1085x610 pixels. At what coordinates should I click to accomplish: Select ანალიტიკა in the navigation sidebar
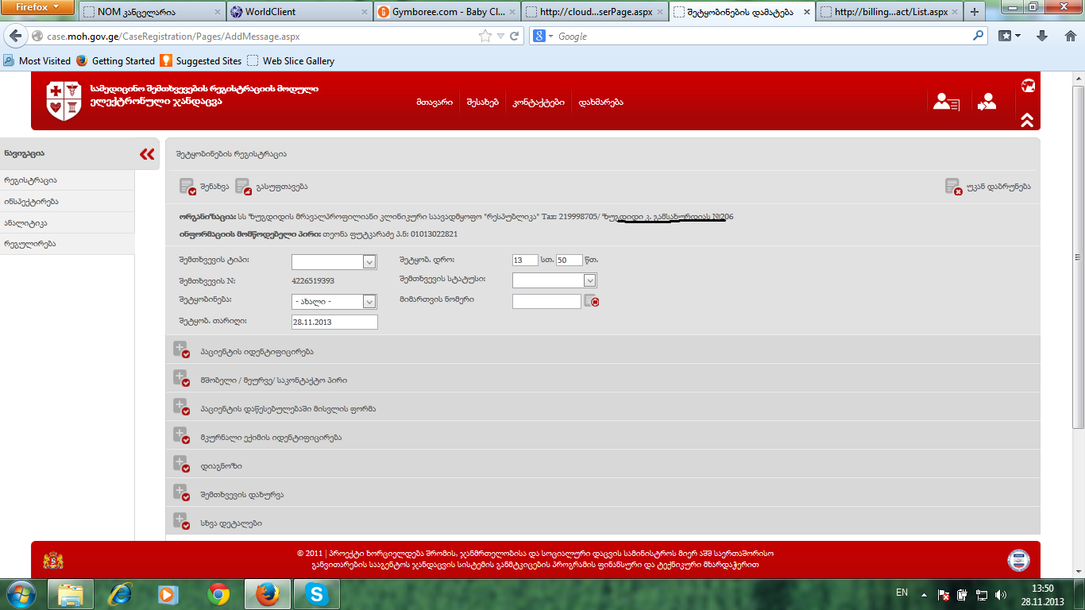(26, 223)
